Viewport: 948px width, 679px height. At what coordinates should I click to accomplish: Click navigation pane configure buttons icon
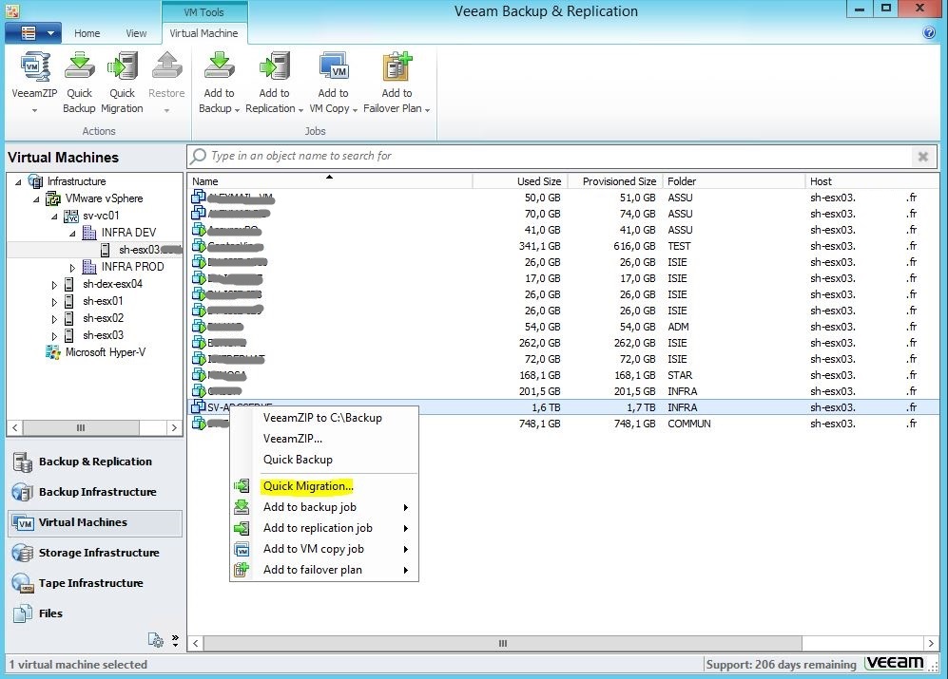click(155, 640)
